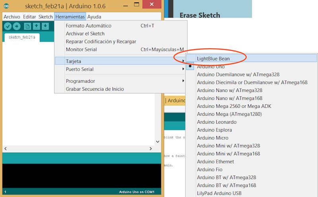Screen dimensions: 318x197
Task: Select Arduino Duemilanove w/ ATmega328
Action: point(252,74)
